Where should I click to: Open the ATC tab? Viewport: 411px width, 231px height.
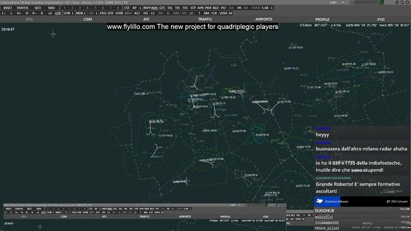146,19
